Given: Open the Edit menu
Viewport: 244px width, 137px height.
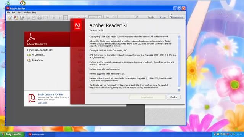Looking at the screenshot, I should tap(14, 13).
